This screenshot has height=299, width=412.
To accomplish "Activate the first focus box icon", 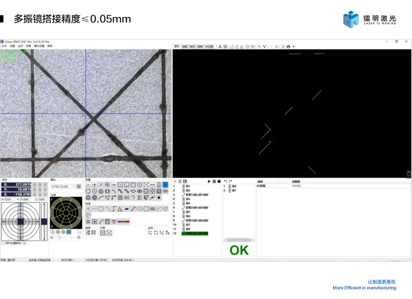I will tap(103, 233).
